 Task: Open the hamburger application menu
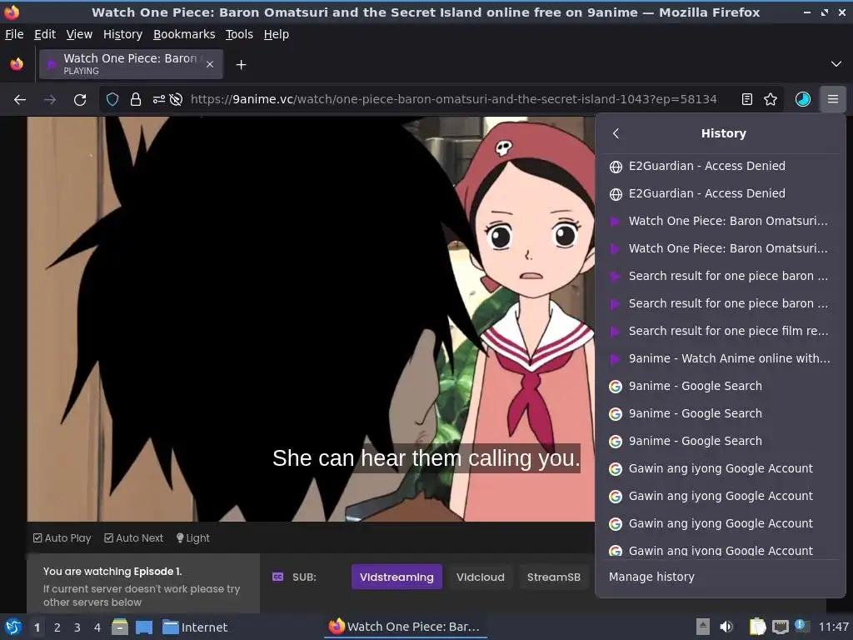[x=833, y=100]
